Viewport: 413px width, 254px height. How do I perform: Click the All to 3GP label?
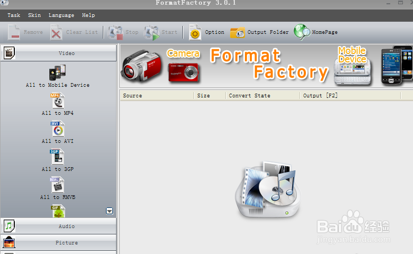coord(58,169)
